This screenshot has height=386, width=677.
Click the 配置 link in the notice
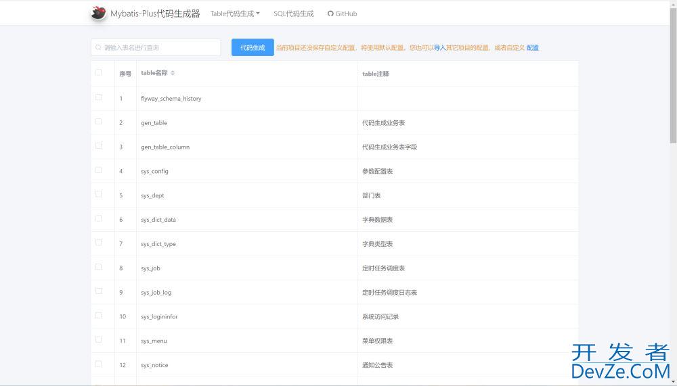(532, 48)
